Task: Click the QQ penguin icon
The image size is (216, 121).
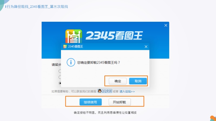Action: tap(100, 91)
